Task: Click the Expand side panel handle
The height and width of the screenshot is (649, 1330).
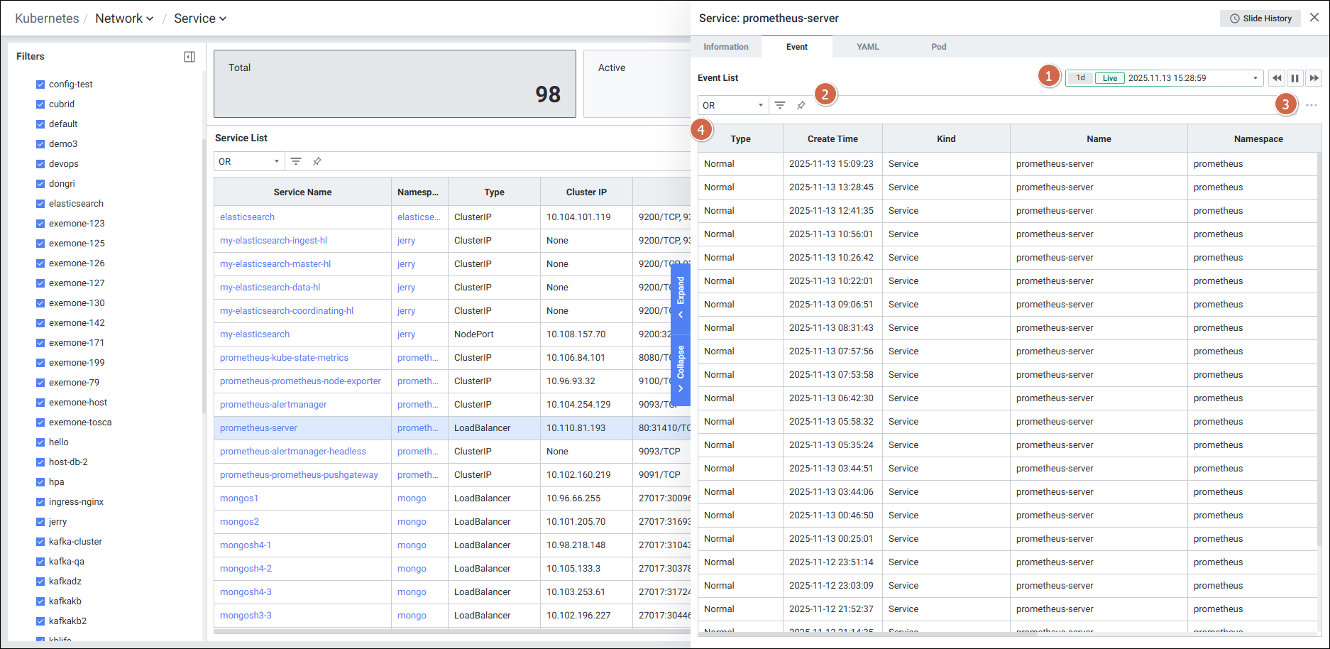Action: [x=681, y=298]
